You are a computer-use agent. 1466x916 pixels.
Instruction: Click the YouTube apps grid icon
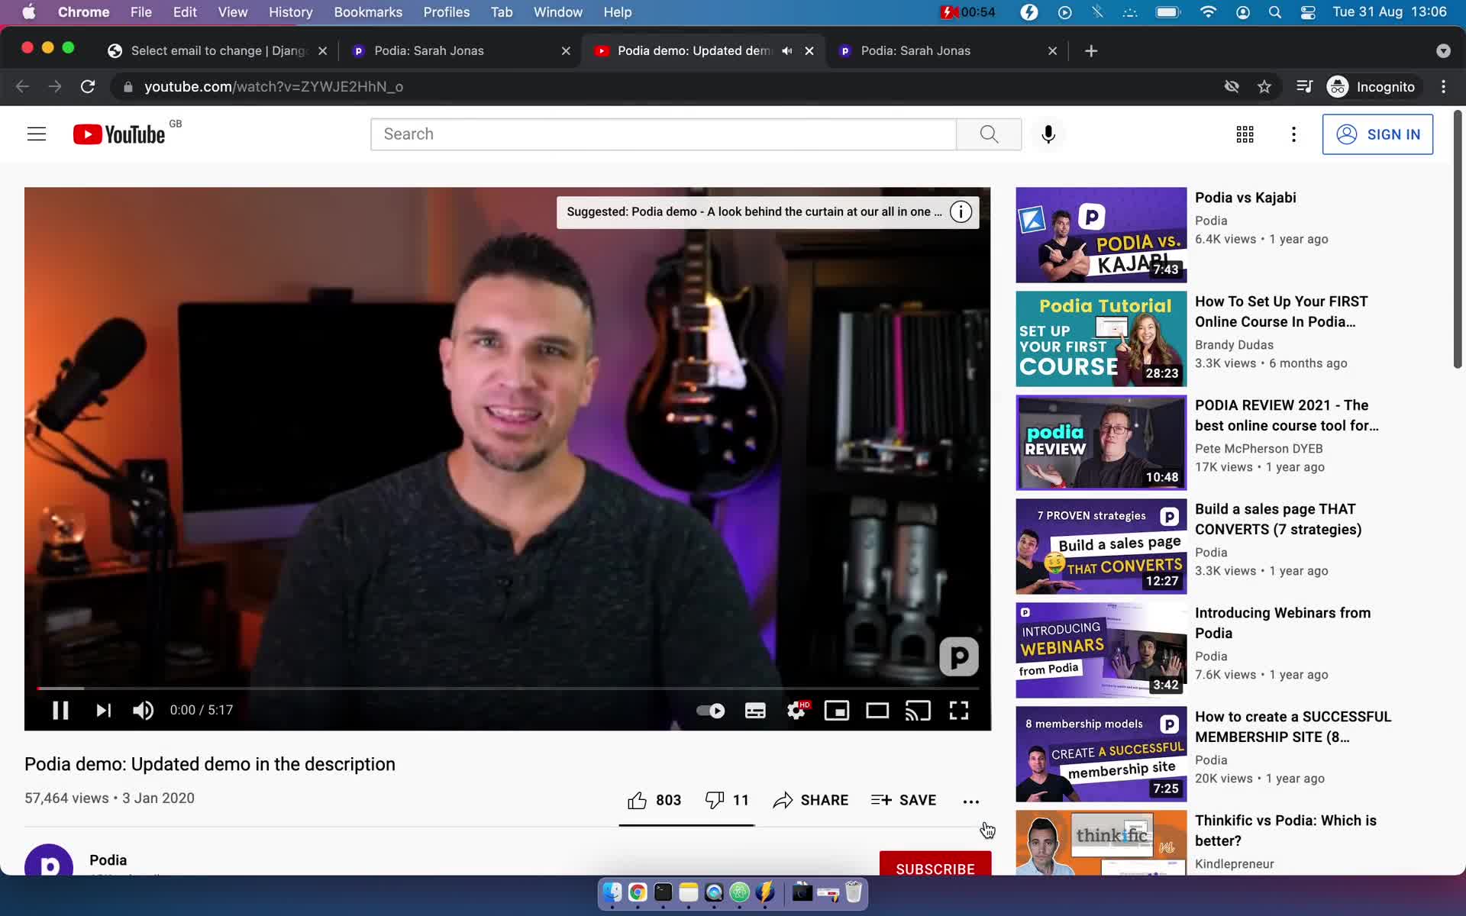tap(1245, 134)
